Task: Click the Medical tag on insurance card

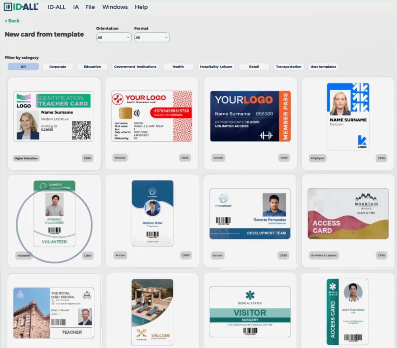Action: click(x=120, y=158)
